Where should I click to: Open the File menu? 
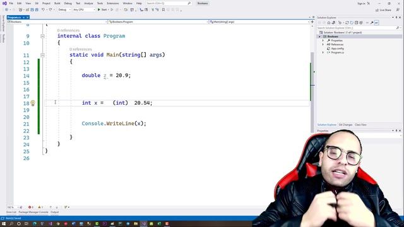(11, 3)
